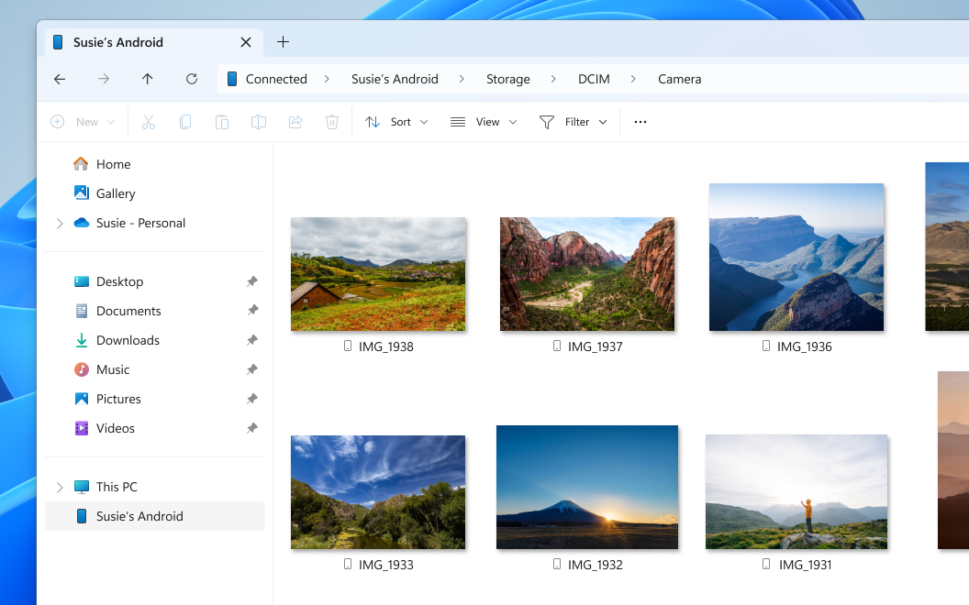The height and width of the screenshot is (605, 969).
Task: Open a new tab with the plus button
Action: point(283,41)
